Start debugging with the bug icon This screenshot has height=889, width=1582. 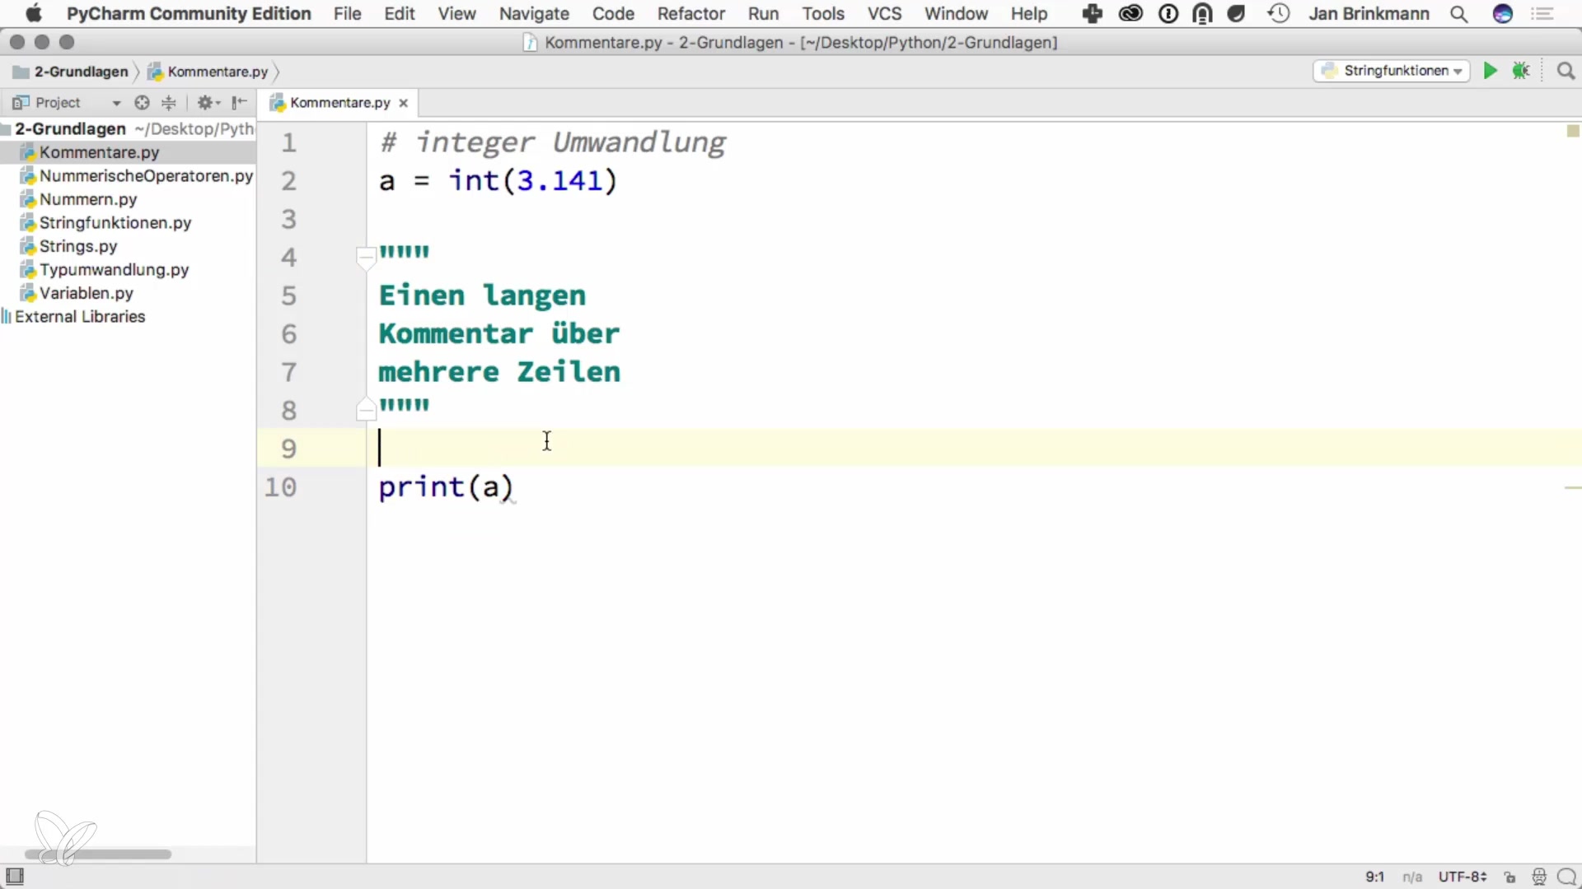pos(1521,71)
